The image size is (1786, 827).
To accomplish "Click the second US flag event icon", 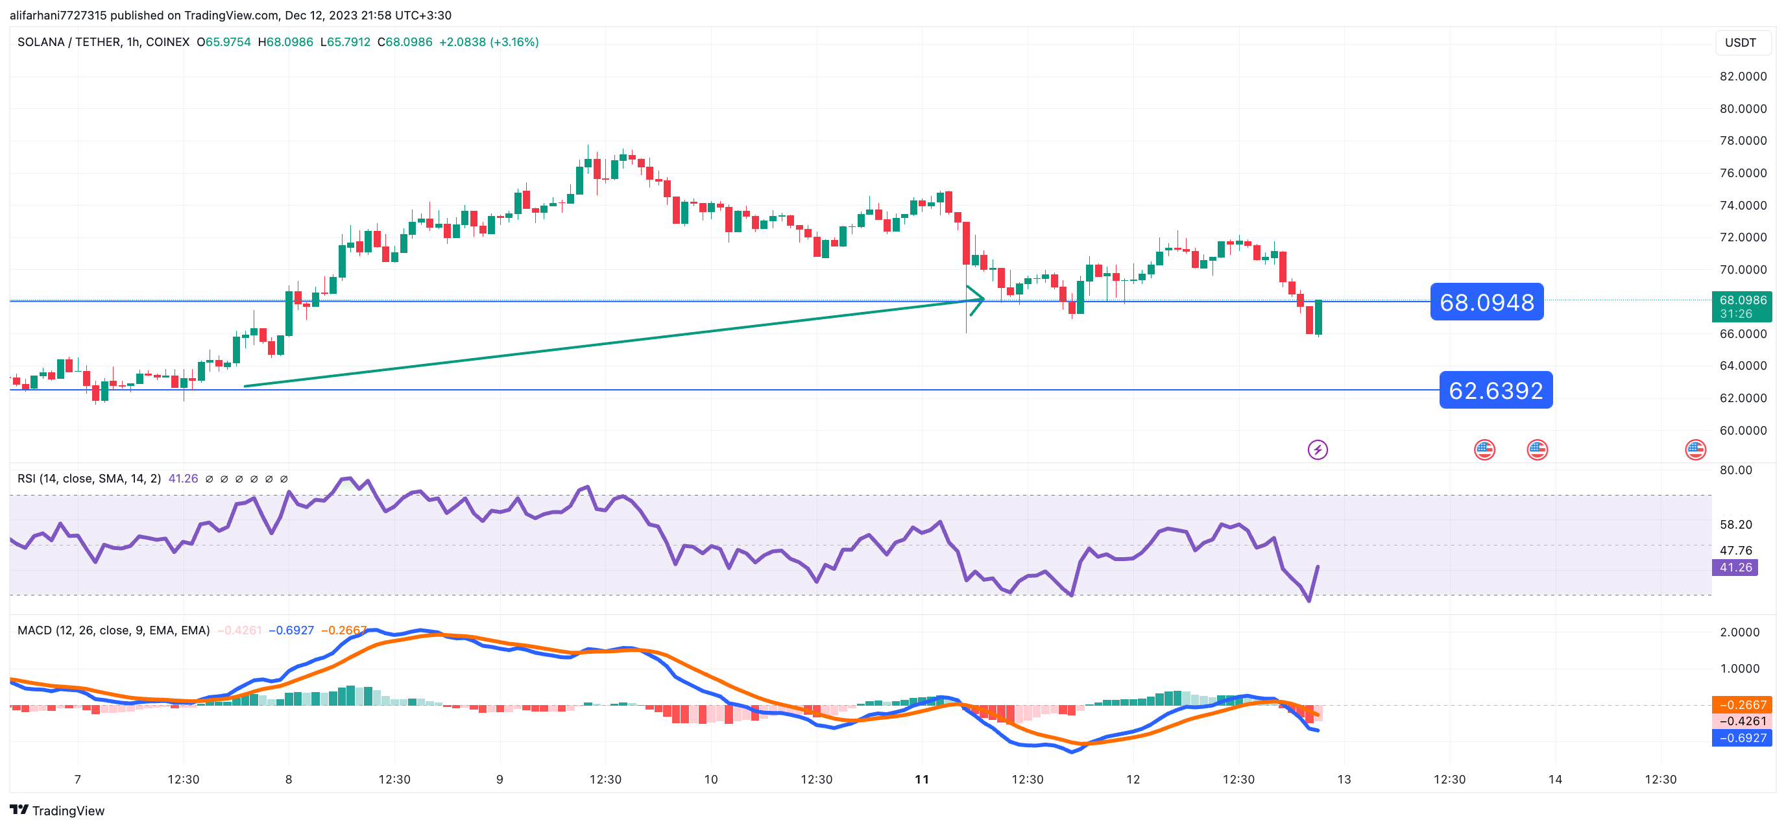I will pyautogui.click(x=1537, y=450).
